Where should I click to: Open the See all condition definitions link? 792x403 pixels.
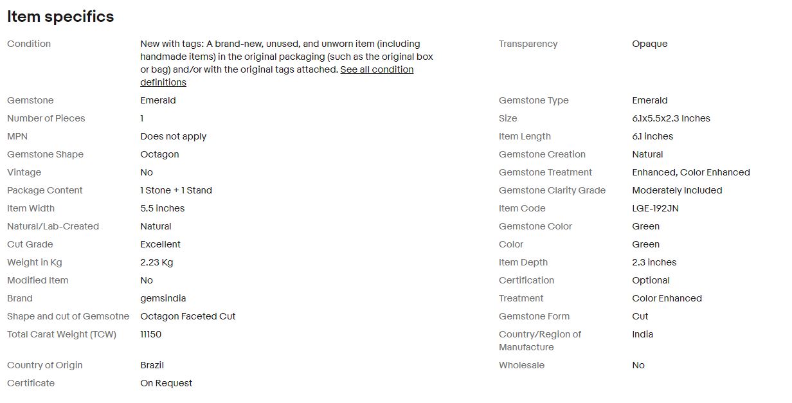coord(277,76)
